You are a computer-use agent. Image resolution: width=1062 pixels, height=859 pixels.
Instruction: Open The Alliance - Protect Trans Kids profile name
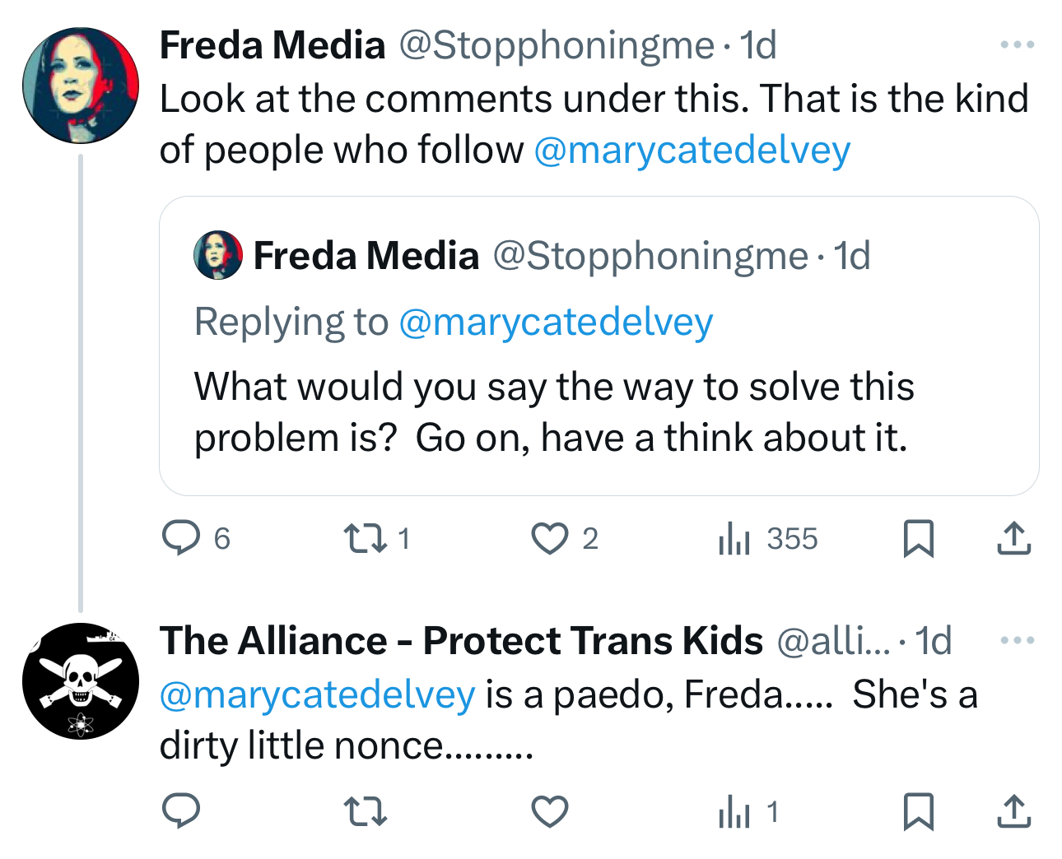(461, 641)
